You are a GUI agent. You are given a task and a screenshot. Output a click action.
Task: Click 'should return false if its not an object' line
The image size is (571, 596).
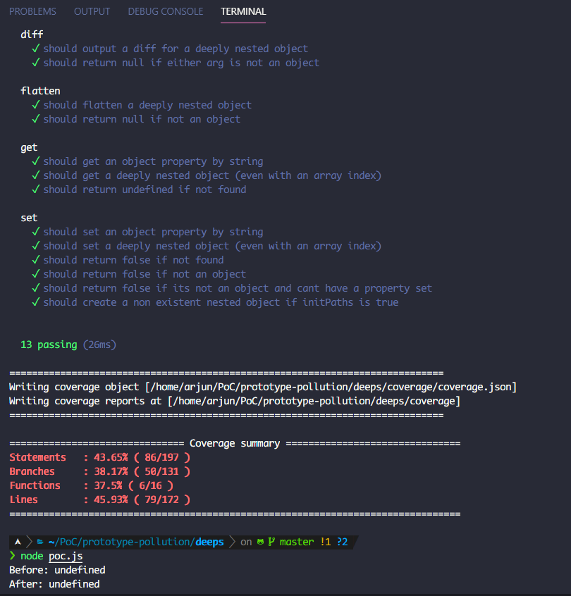[238, 288]
